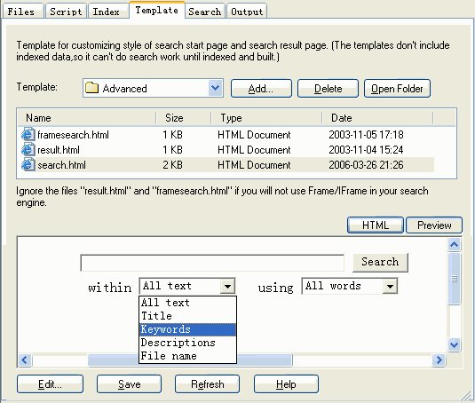
Task: Click the horizontal scrollbar thumb
Action: click(x=190, y=360)
